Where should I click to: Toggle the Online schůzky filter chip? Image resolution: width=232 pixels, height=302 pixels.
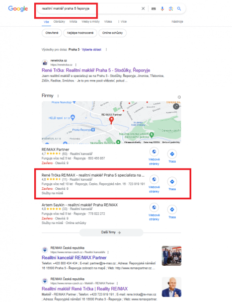tap(112, 33)
